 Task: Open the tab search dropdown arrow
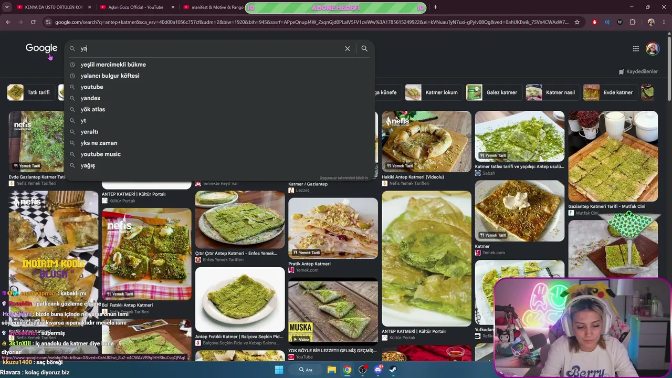tap(7, 7)
